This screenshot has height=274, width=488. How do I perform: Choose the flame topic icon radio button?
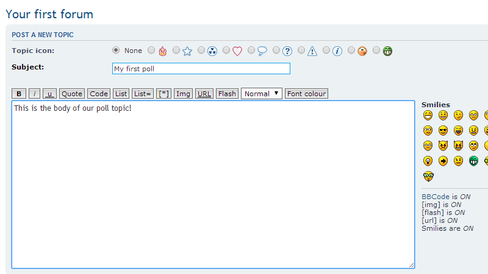pos(151,51)
